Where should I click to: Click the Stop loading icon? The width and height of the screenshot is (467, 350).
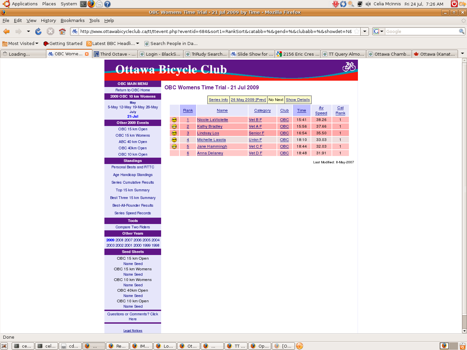50,31
